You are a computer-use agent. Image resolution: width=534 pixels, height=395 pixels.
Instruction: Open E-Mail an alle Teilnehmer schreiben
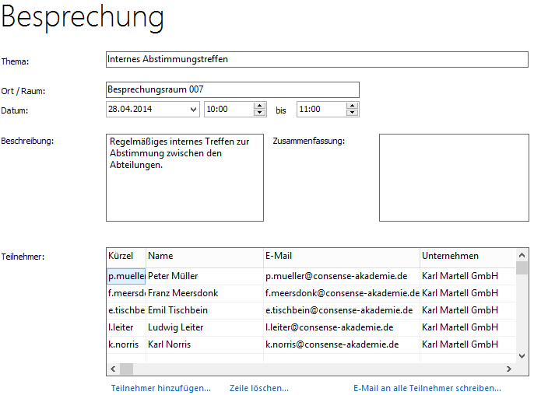pyautogui.click(x=427, y=388)
